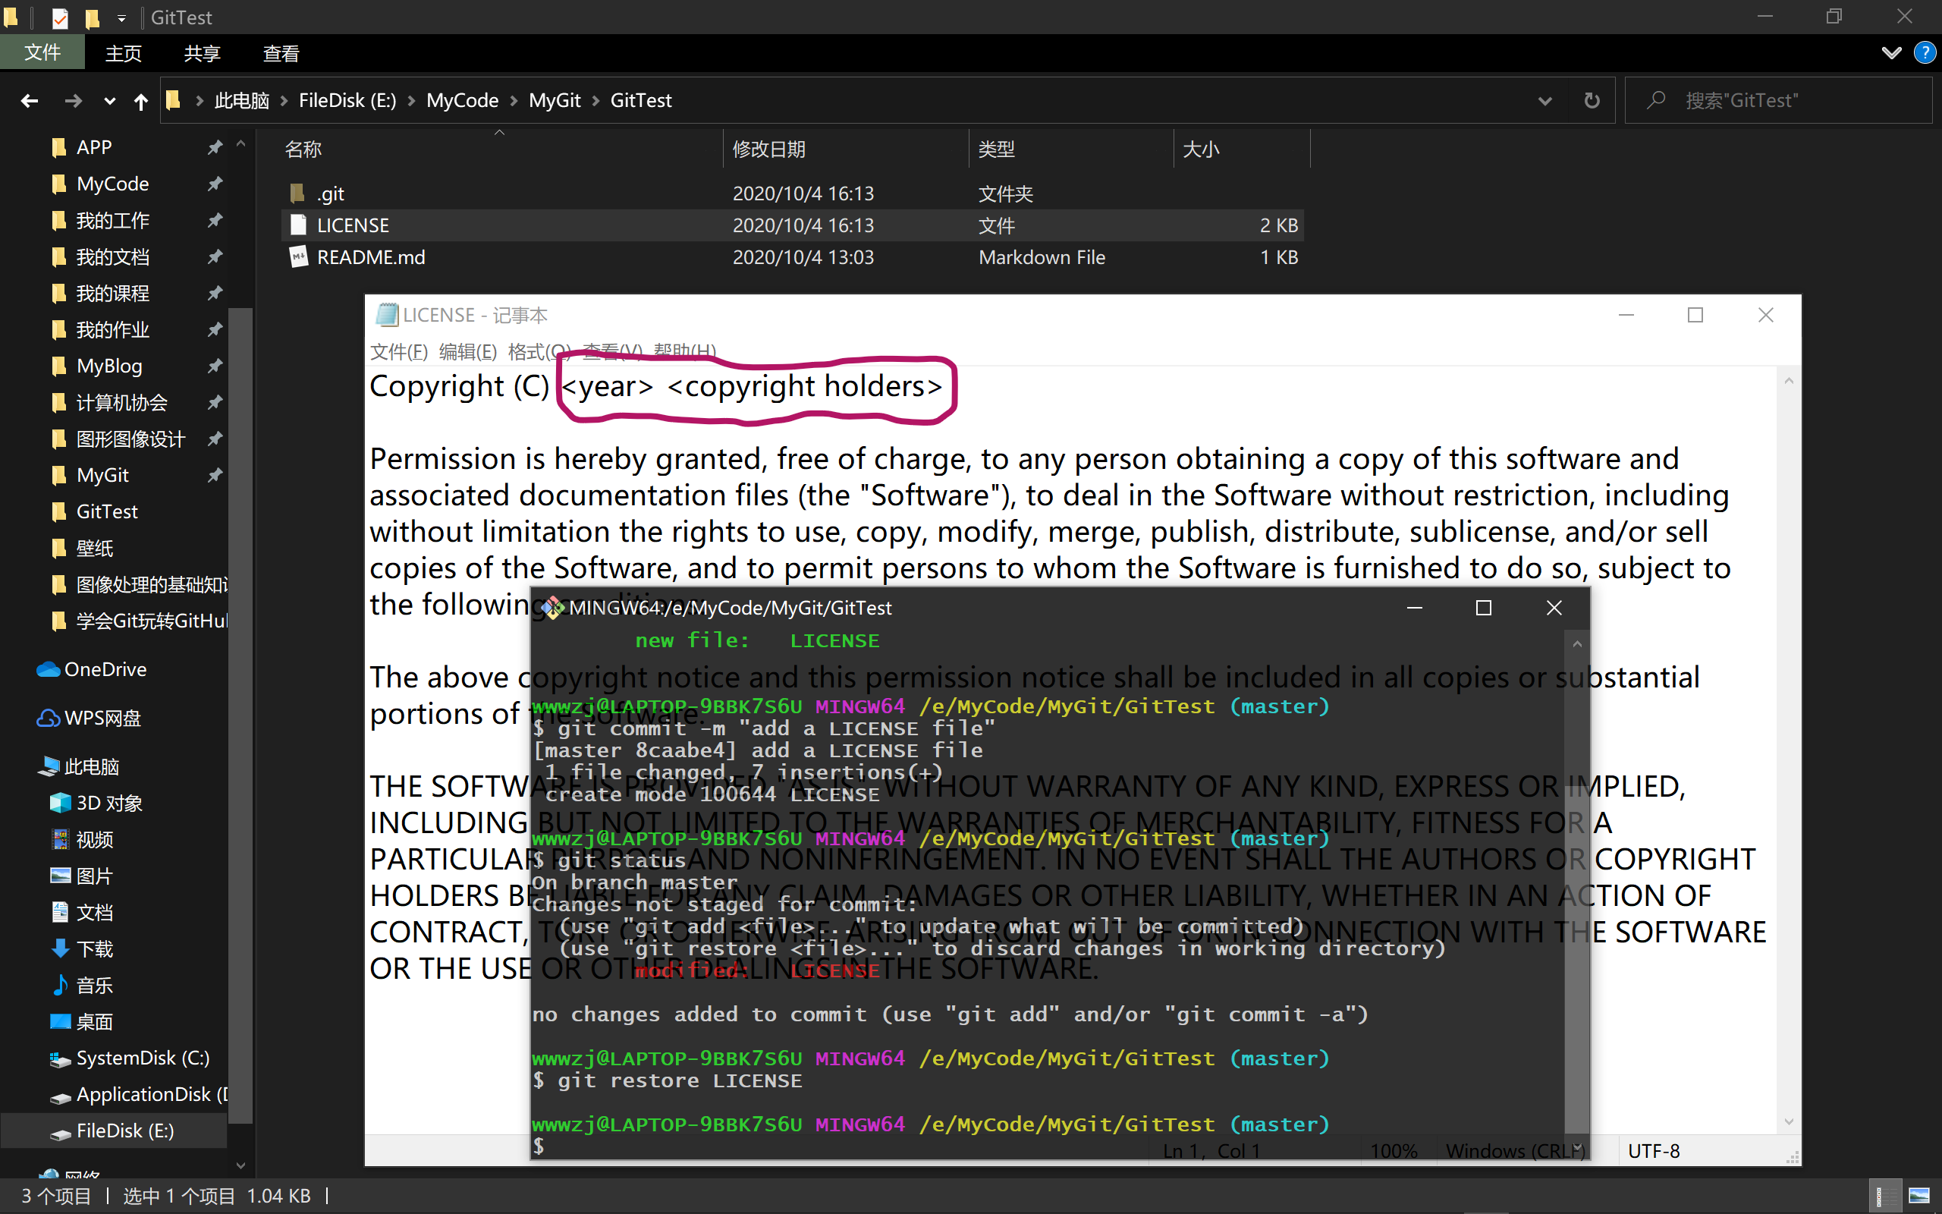Screen dimensions: 1942x1214
Task: Open 文件(F) menu in Notepad
Action: [x=399, y=351]
